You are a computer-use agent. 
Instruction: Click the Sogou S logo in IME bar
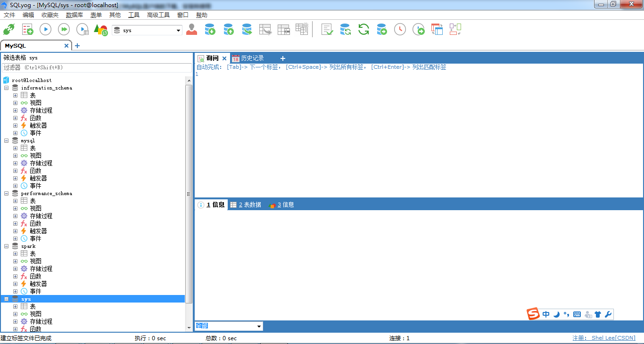click(533, 314)
